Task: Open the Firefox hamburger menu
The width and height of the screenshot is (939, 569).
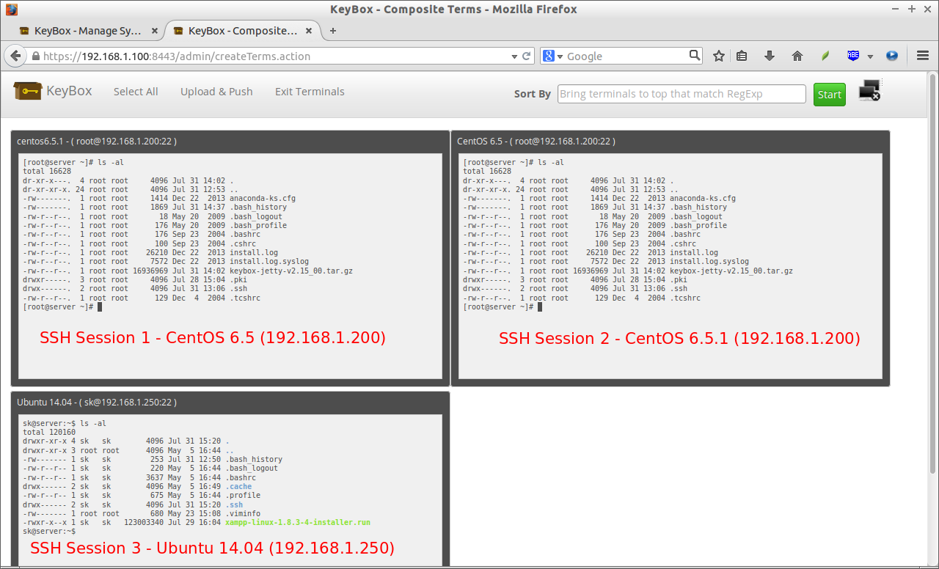Action: (923, 56)
